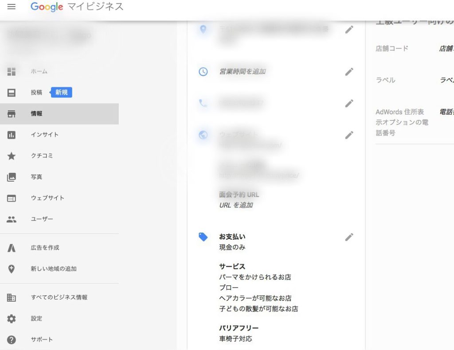The height and width of the screenshot is (350, 454).
Task: Open インサイト insights page
Action: (x=44, y=135)
